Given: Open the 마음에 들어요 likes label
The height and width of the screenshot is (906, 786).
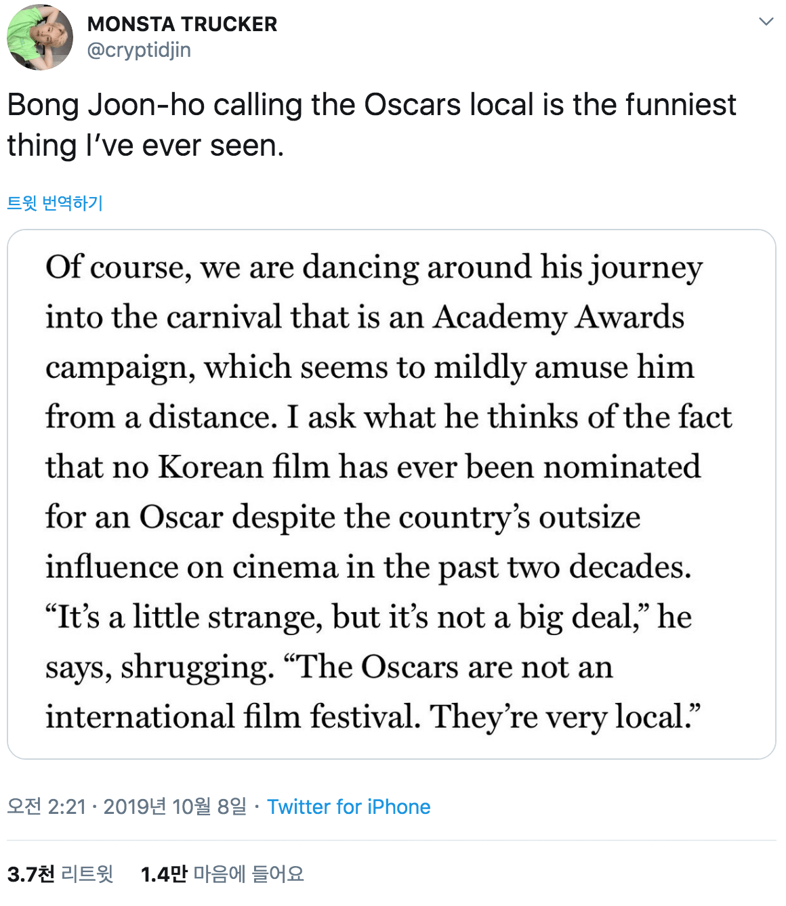Looking at the screenshot, I should pyautogui.click(x=249, y=874).
